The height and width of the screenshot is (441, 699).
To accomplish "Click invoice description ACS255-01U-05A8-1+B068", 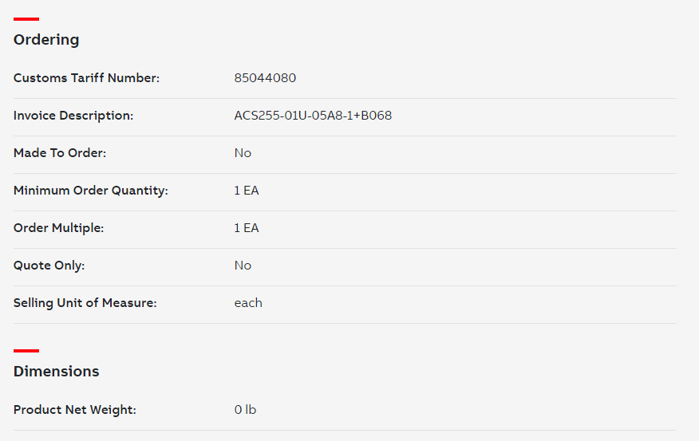I will point(313,116).
